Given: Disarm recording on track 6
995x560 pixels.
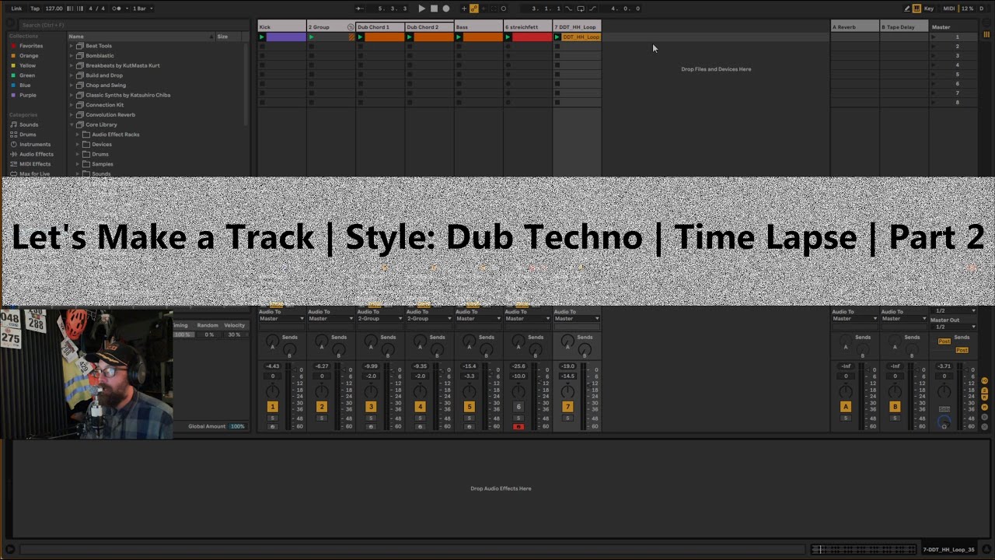Looking at the screenshot, I should point(518,426).
